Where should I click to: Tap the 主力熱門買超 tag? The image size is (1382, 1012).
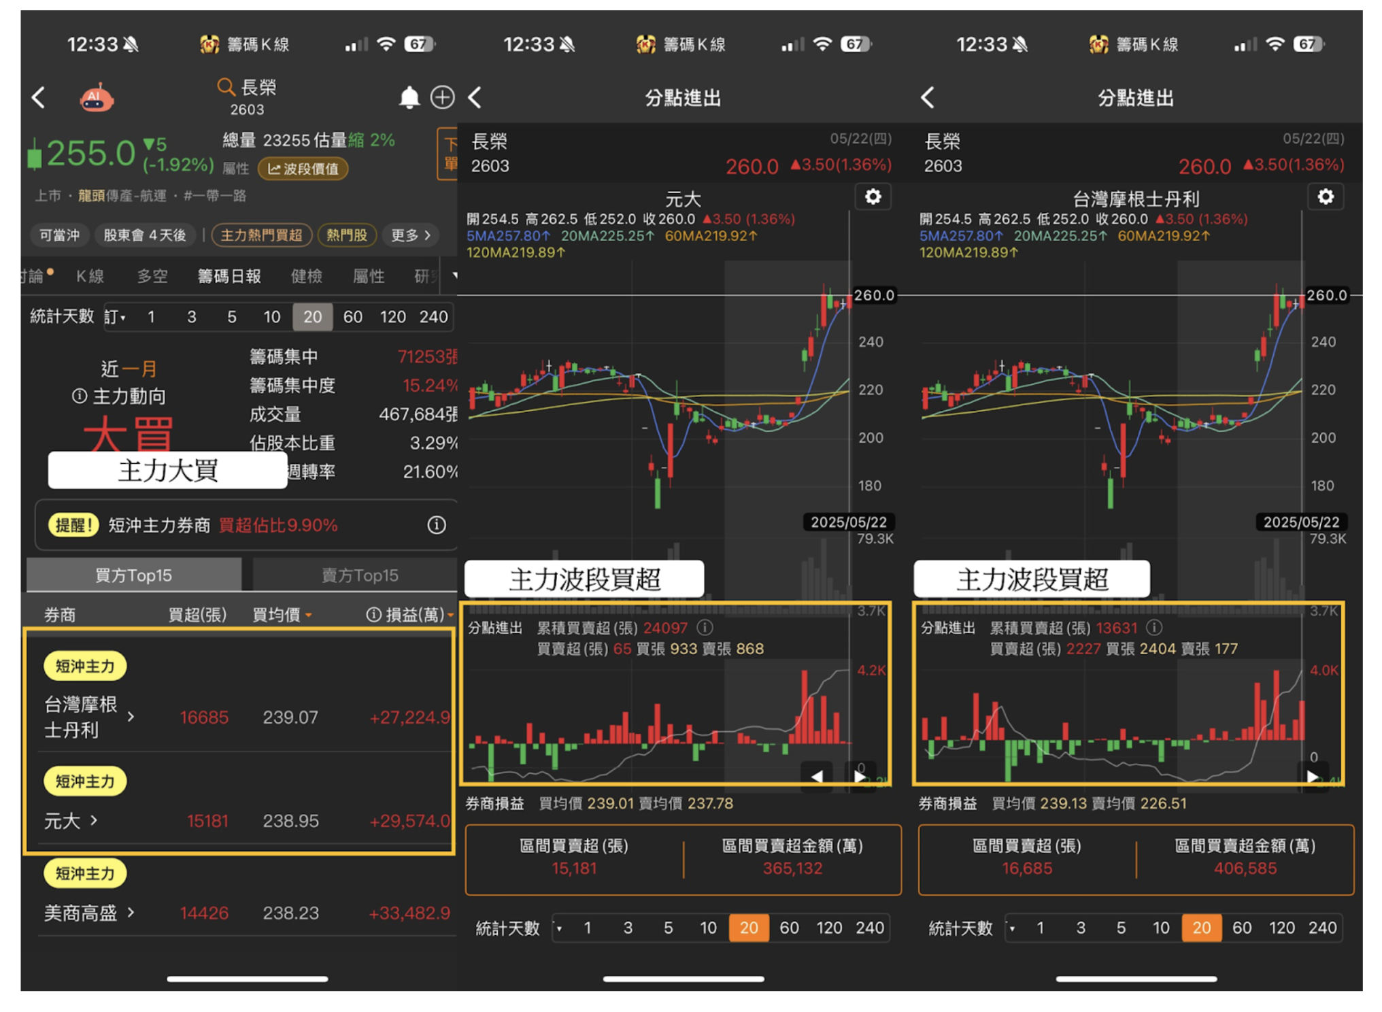pos(262,235)
